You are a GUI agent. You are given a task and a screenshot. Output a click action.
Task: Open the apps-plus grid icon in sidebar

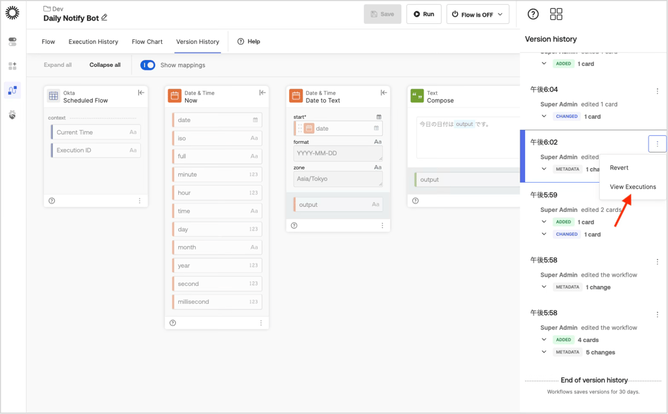12,66
